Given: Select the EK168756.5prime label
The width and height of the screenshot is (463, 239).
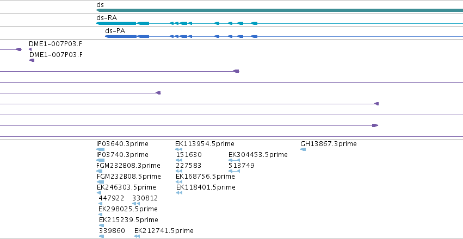Looking at the screenshot, I should point(205,177).
